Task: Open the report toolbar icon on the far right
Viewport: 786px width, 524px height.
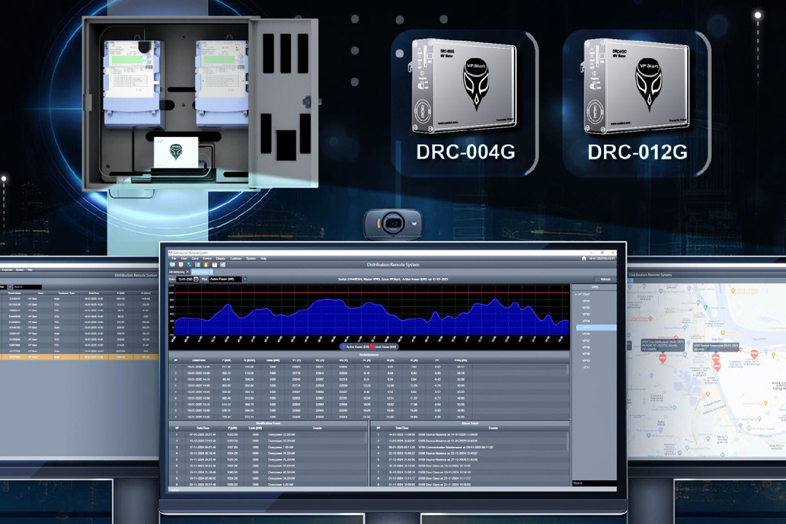Action: [222, 264]
